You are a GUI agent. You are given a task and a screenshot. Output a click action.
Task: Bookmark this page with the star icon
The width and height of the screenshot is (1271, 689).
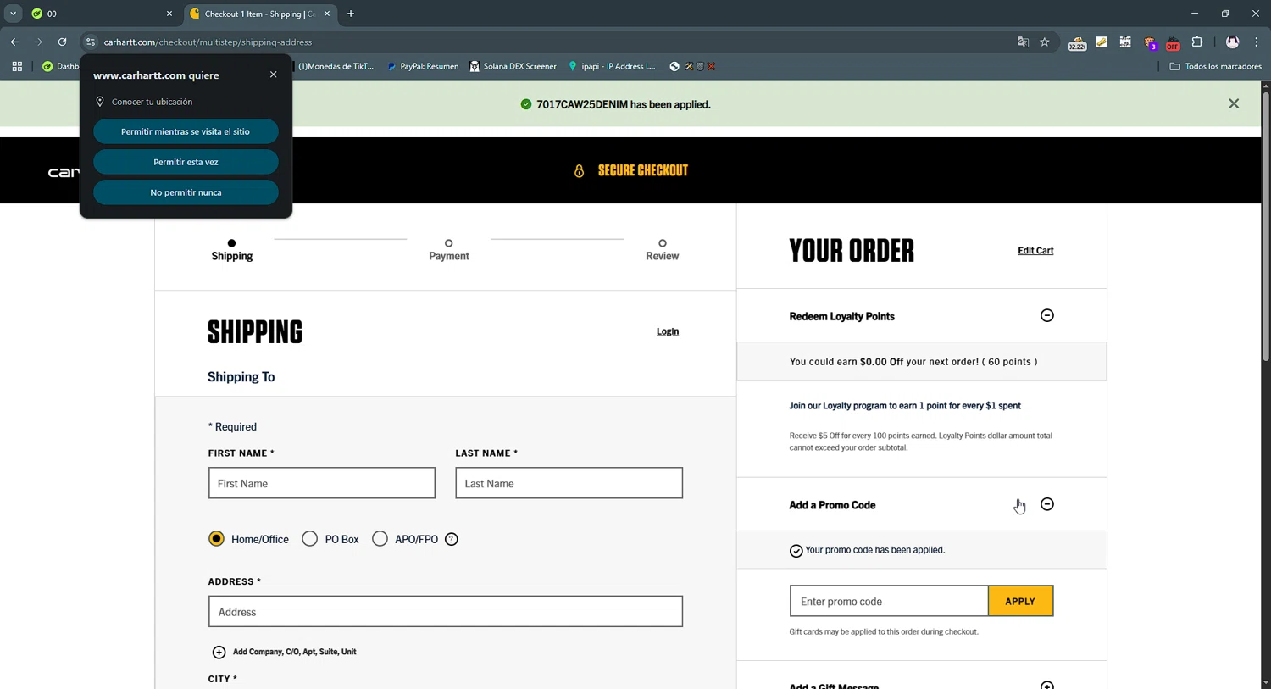(x=1045, y=42)
